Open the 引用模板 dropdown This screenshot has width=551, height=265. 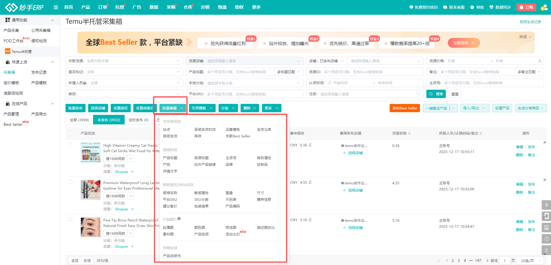202,108
